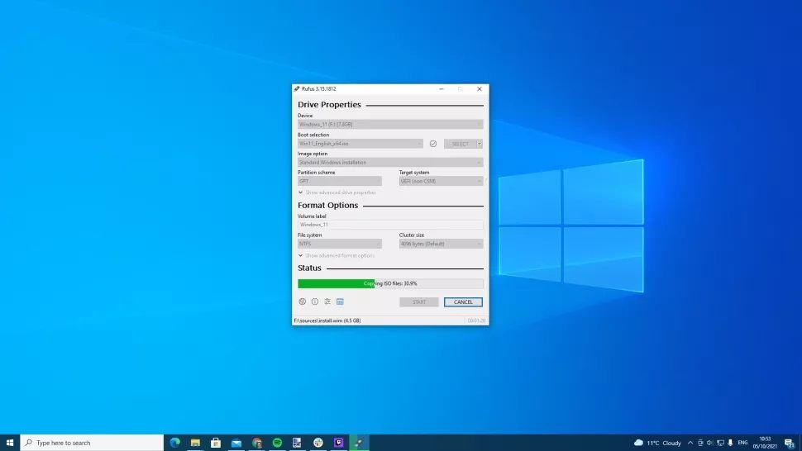The image size is (802, 451).
Task: Launch Spotify from the taskbar
Action: [277, 443]
